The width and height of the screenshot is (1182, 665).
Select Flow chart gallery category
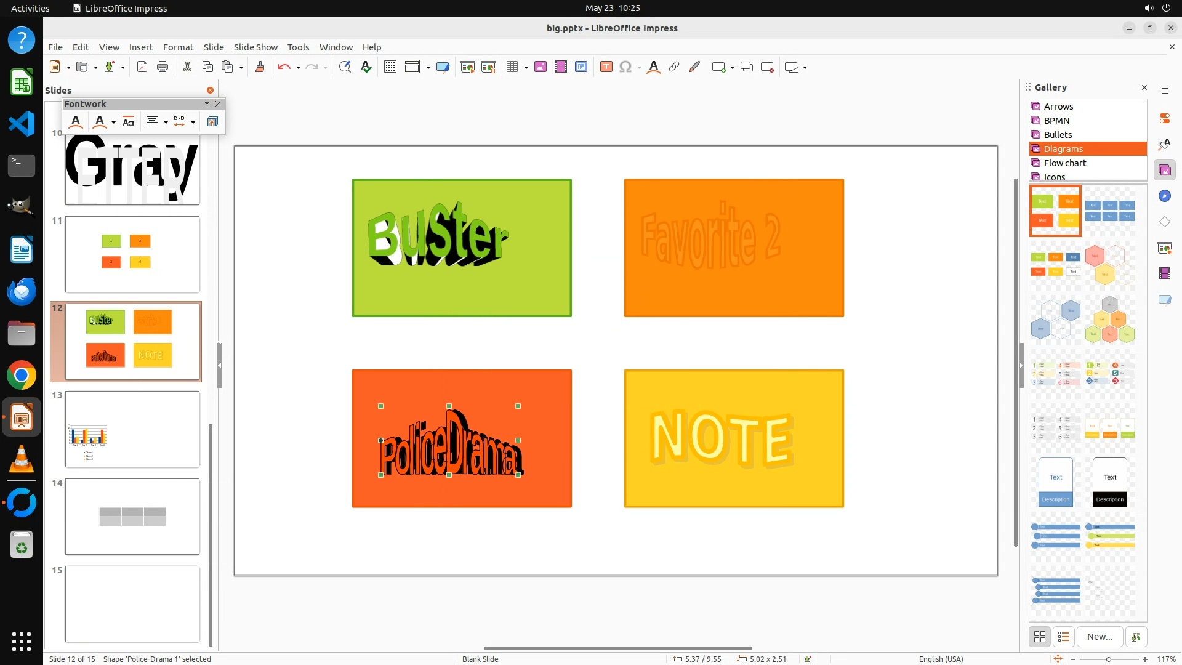pyautogui.click(x=1065, y=163)
